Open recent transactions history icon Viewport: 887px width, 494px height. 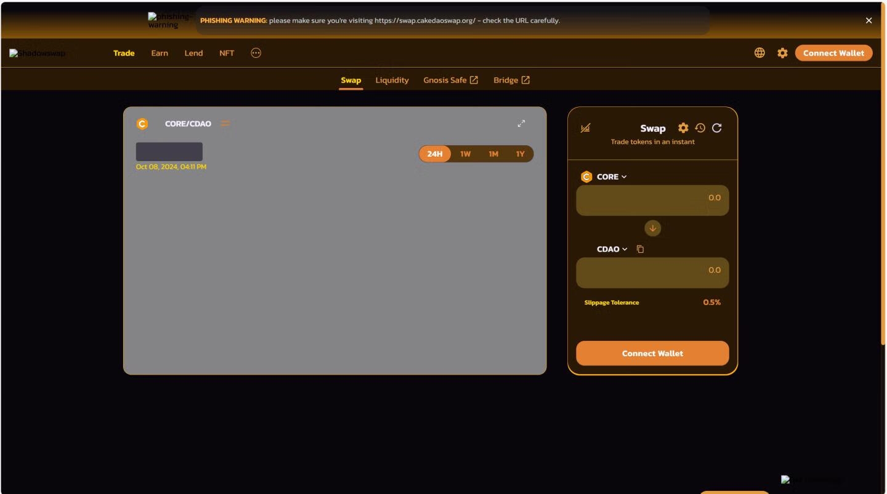point(700,128)
